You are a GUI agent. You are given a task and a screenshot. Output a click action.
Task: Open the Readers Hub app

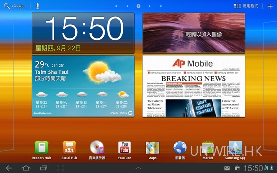tap(42, 148)
